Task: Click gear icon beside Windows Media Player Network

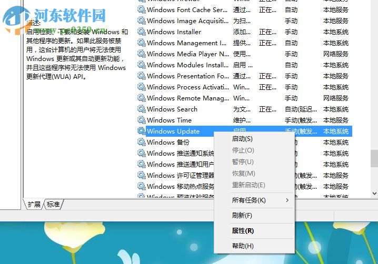Action: 142,54
